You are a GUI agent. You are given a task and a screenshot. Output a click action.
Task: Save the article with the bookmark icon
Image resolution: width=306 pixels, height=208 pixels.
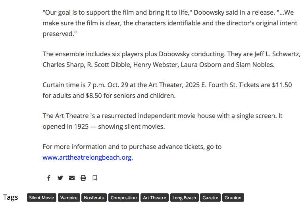[95, 178]
